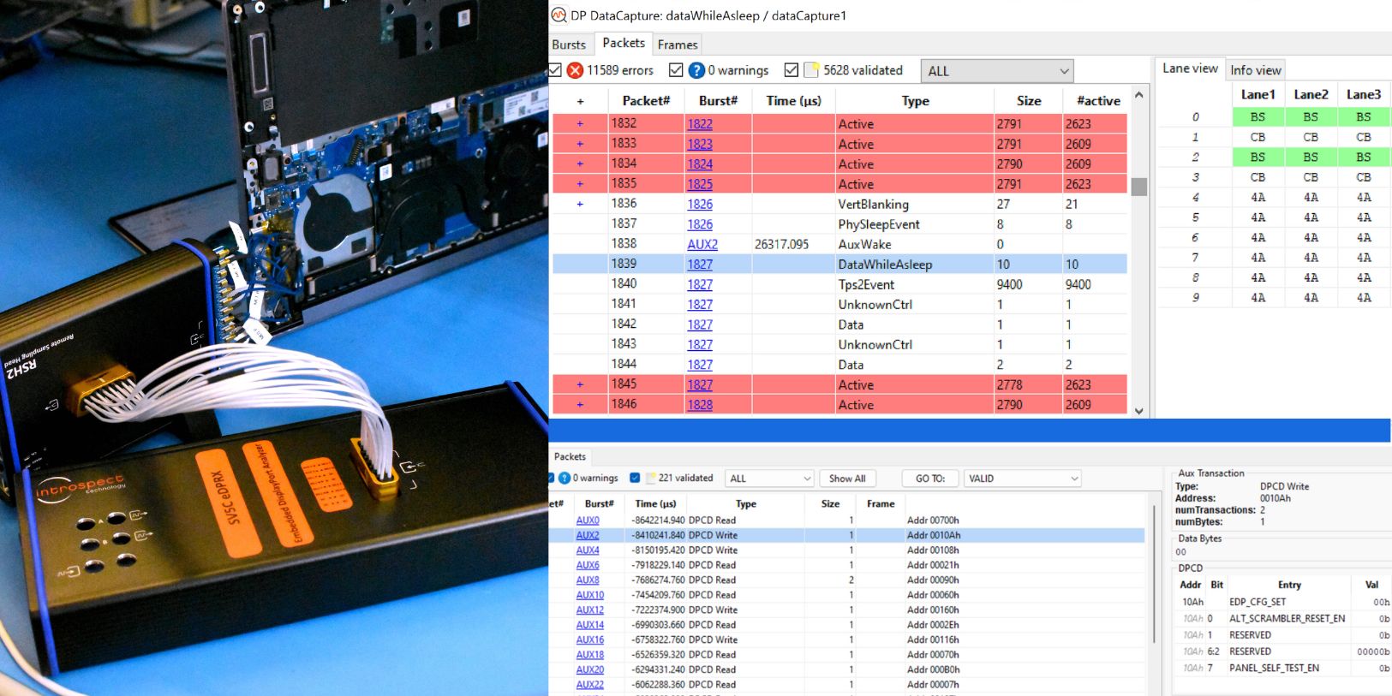Open the AUX10 link in lower table
1392x696 pixels.
pyautogui.click(x=590, y=595)
